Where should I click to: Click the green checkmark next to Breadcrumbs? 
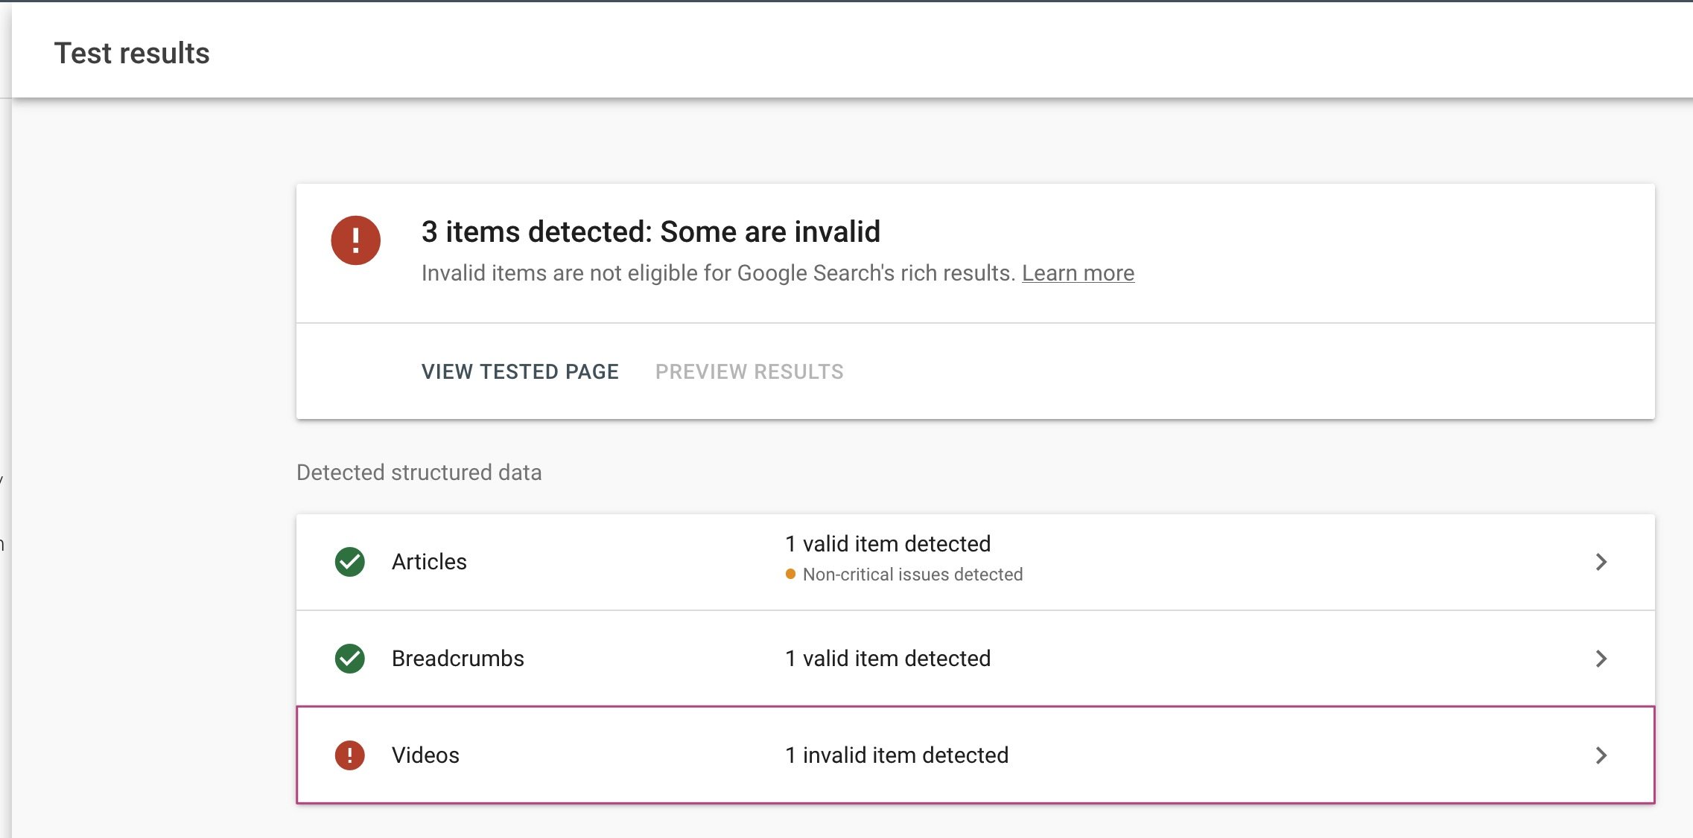[x=349, y=659]
